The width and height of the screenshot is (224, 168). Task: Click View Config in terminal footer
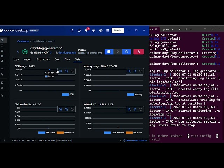click(201, 136)
